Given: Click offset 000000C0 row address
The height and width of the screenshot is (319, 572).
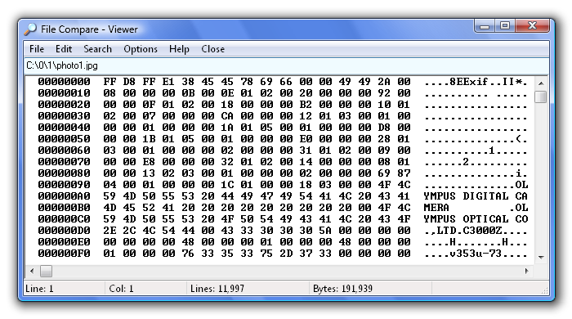Looking at the screenshot, I should tap(65, 218).
